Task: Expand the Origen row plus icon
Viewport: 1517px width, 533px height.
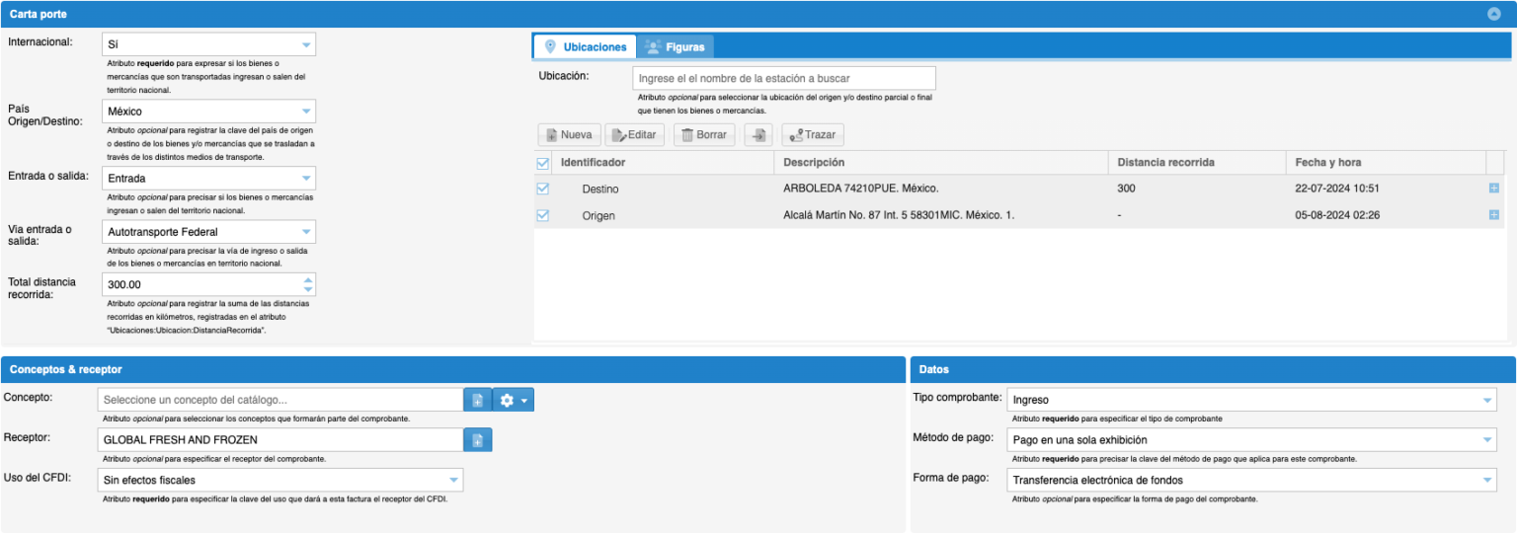Action: 1493,215
